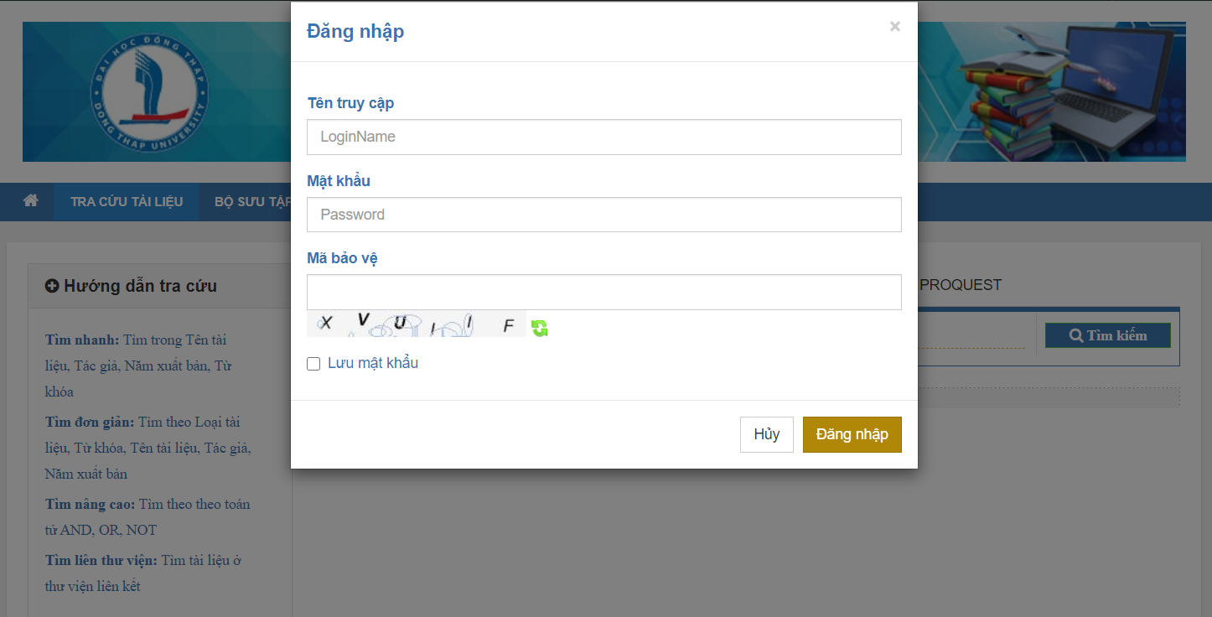Open the TRA CỨU TÀI LIỆU menu
Image resolution: width=1212 pixels, height=617 pixels.
[127, 202]
